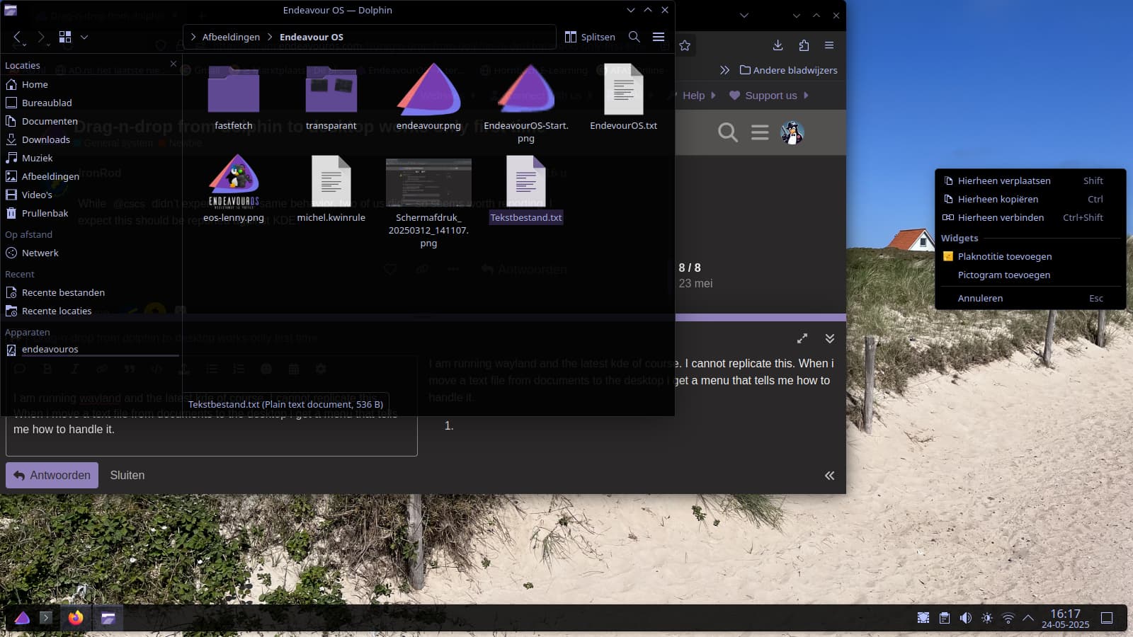
Task: Select EndevourOS.txt file
Action: (624, 97)
